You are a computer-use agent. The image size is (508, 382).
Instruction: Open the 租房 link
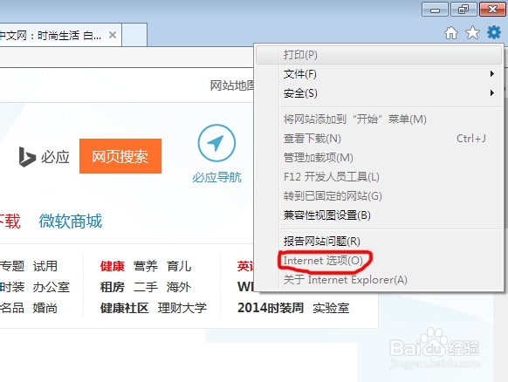click(113, 287)
